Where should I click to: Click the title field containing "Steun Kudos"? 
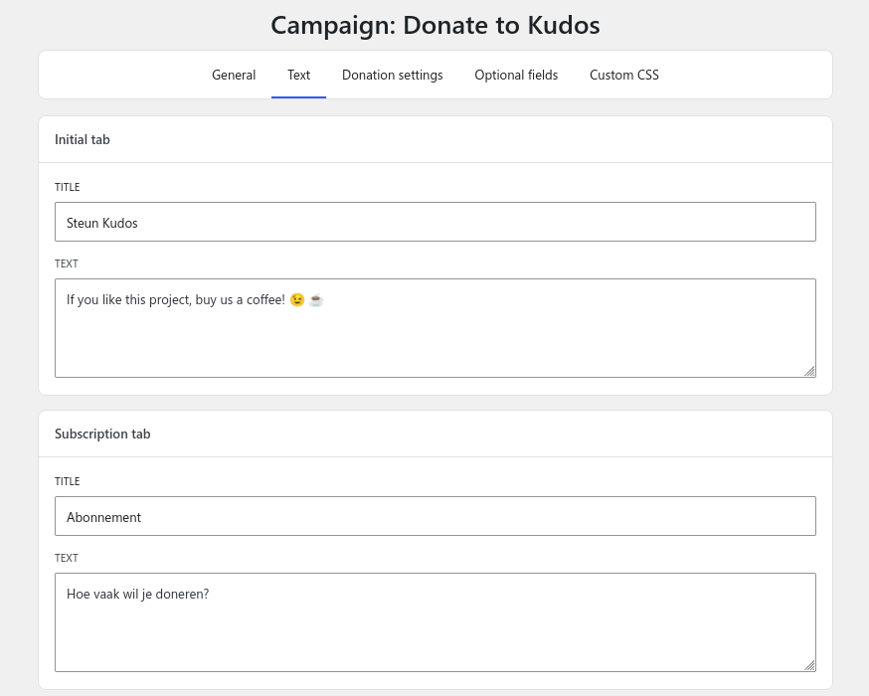click(434, 222)
